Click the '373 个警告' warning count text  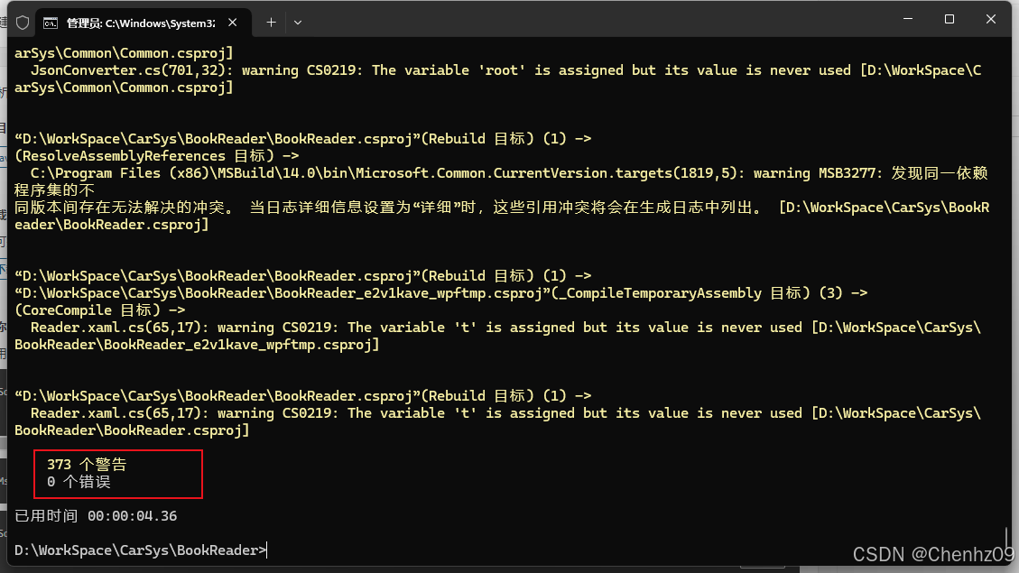[87, 465]
